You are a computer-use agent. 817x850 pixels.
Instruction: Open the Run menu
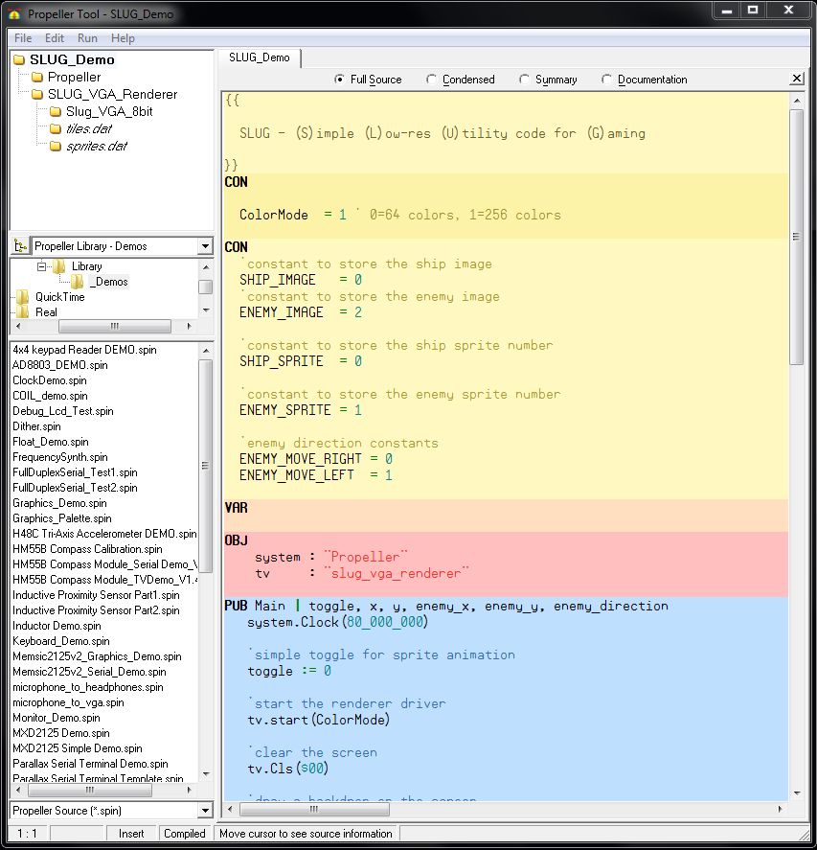point(86,38)
